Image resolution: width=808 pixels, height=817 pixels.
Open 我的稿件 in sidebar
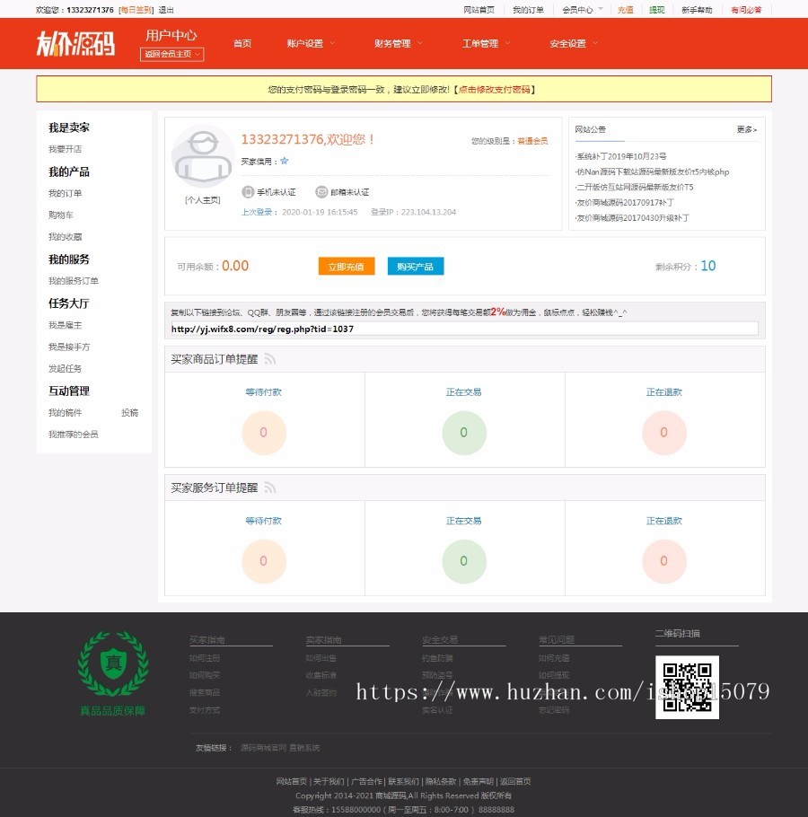pyautogui.click(x=66, y=413)
